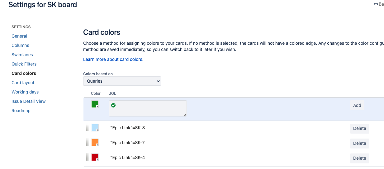Change the orange color for SK-7

(x=95, y=142)
